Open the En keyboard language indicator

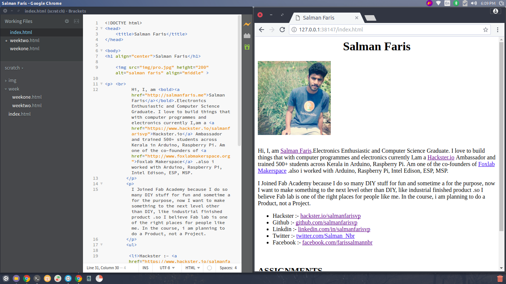coord(447,3)
